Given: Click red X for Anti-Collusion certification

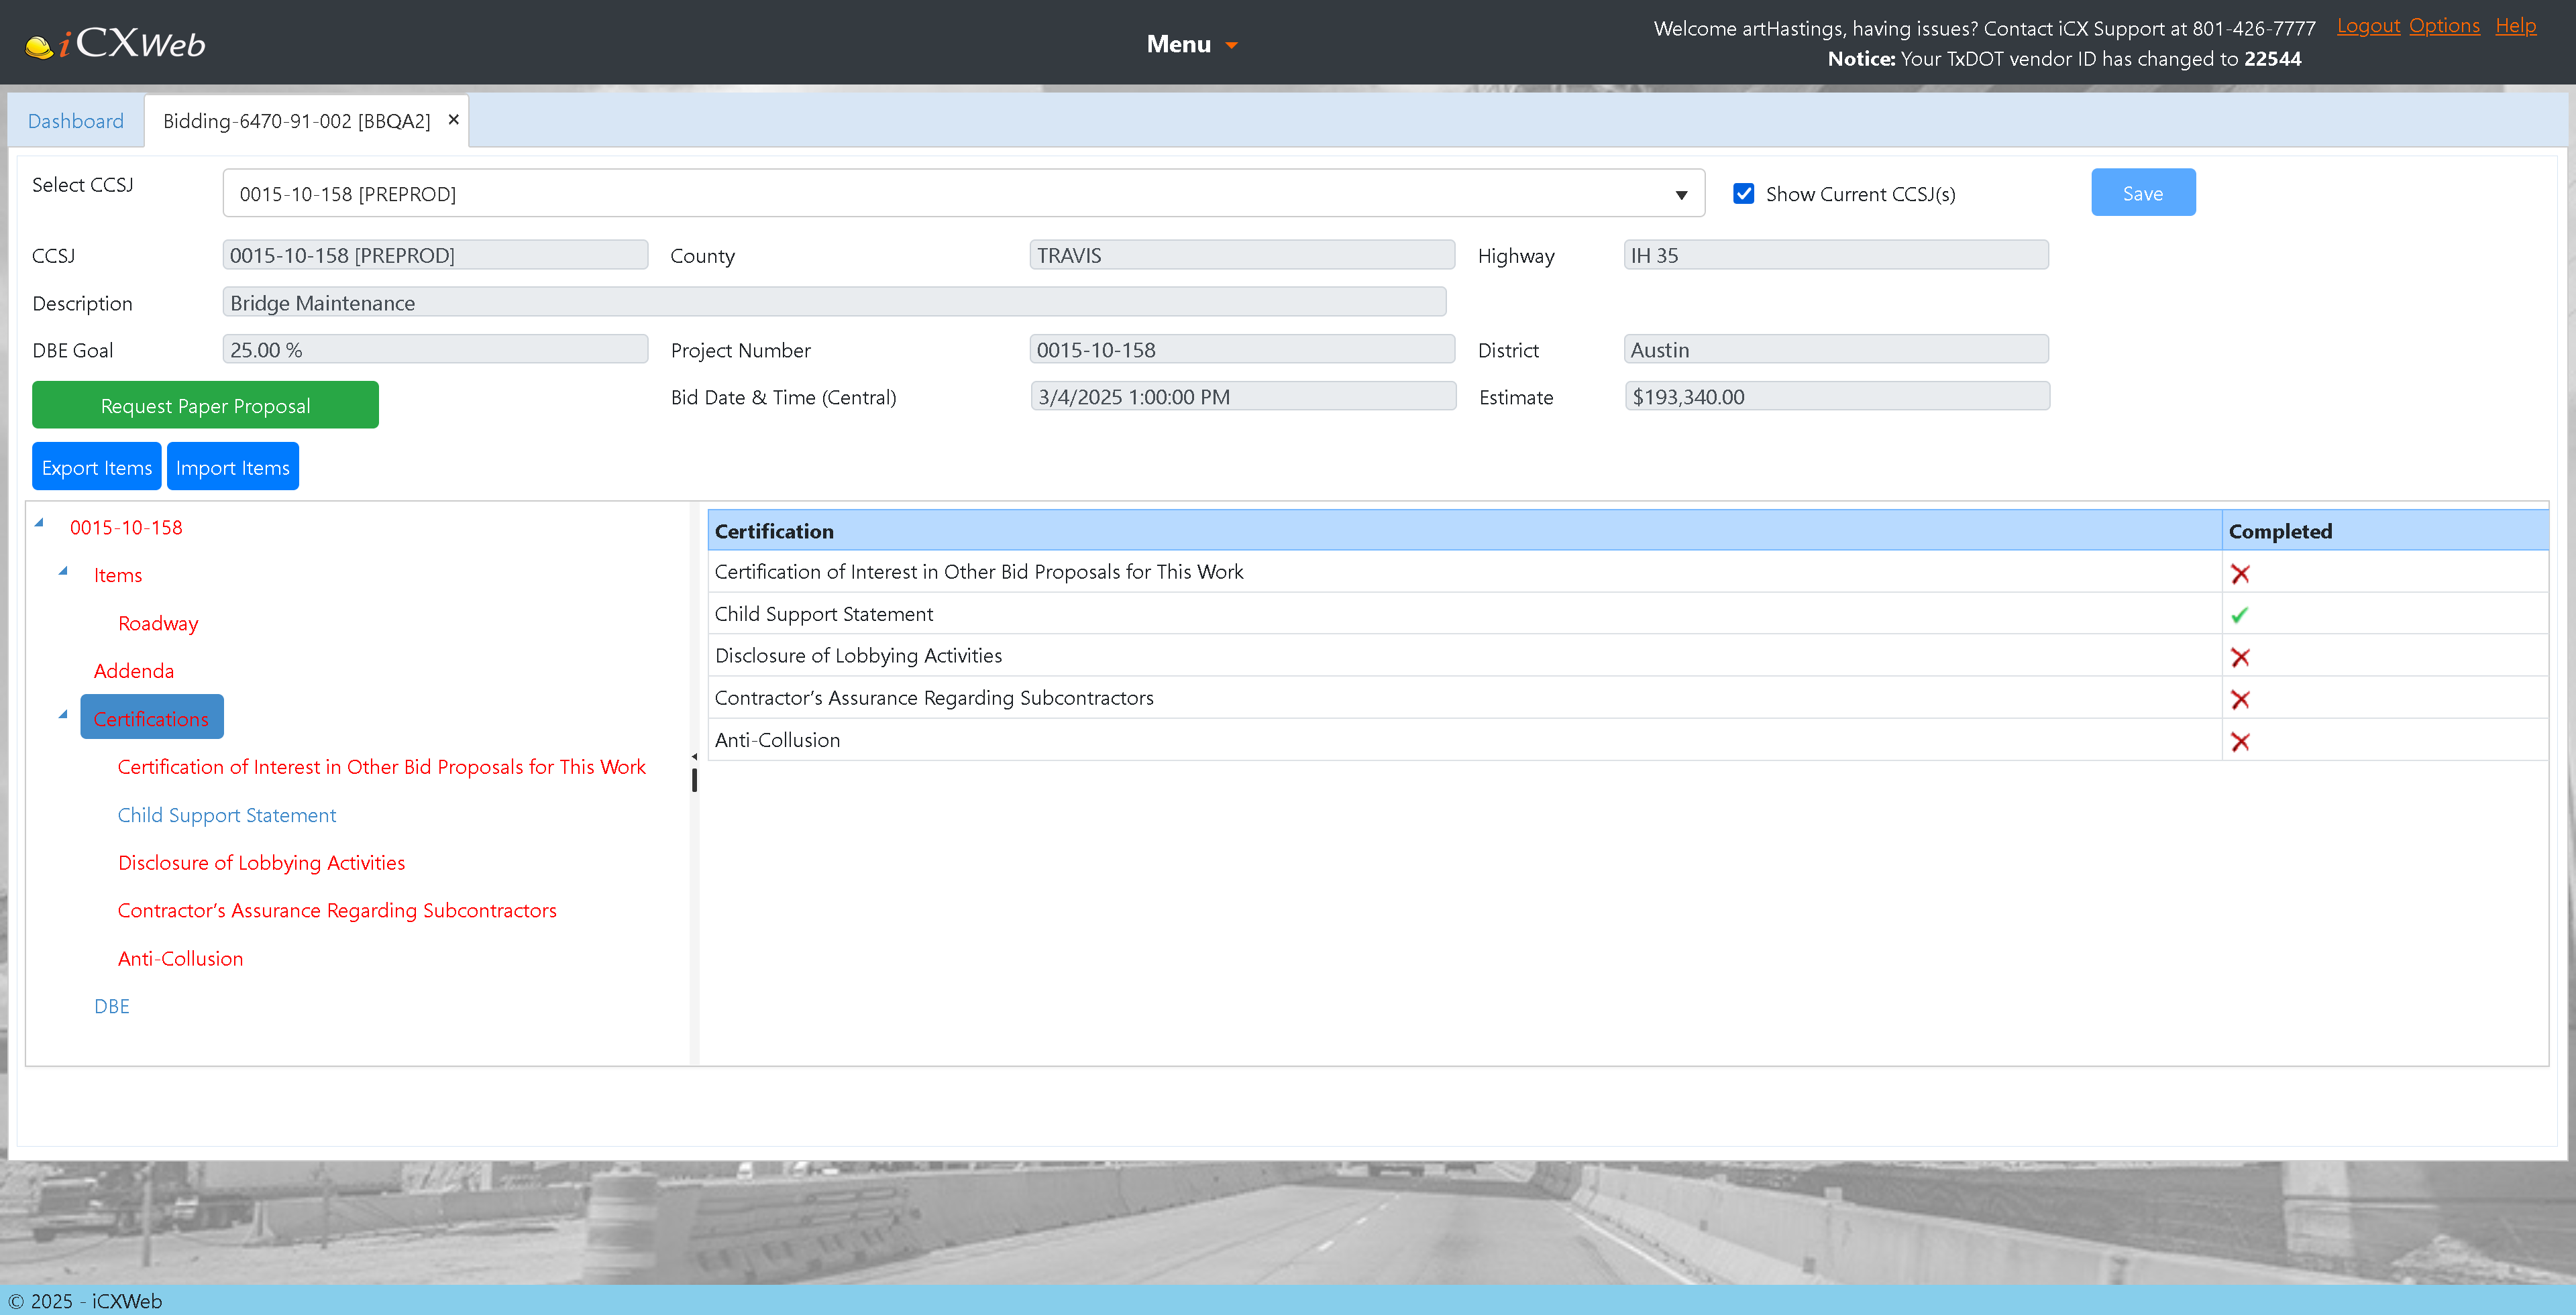Looking at the screenshot, I should (2240, 742).
